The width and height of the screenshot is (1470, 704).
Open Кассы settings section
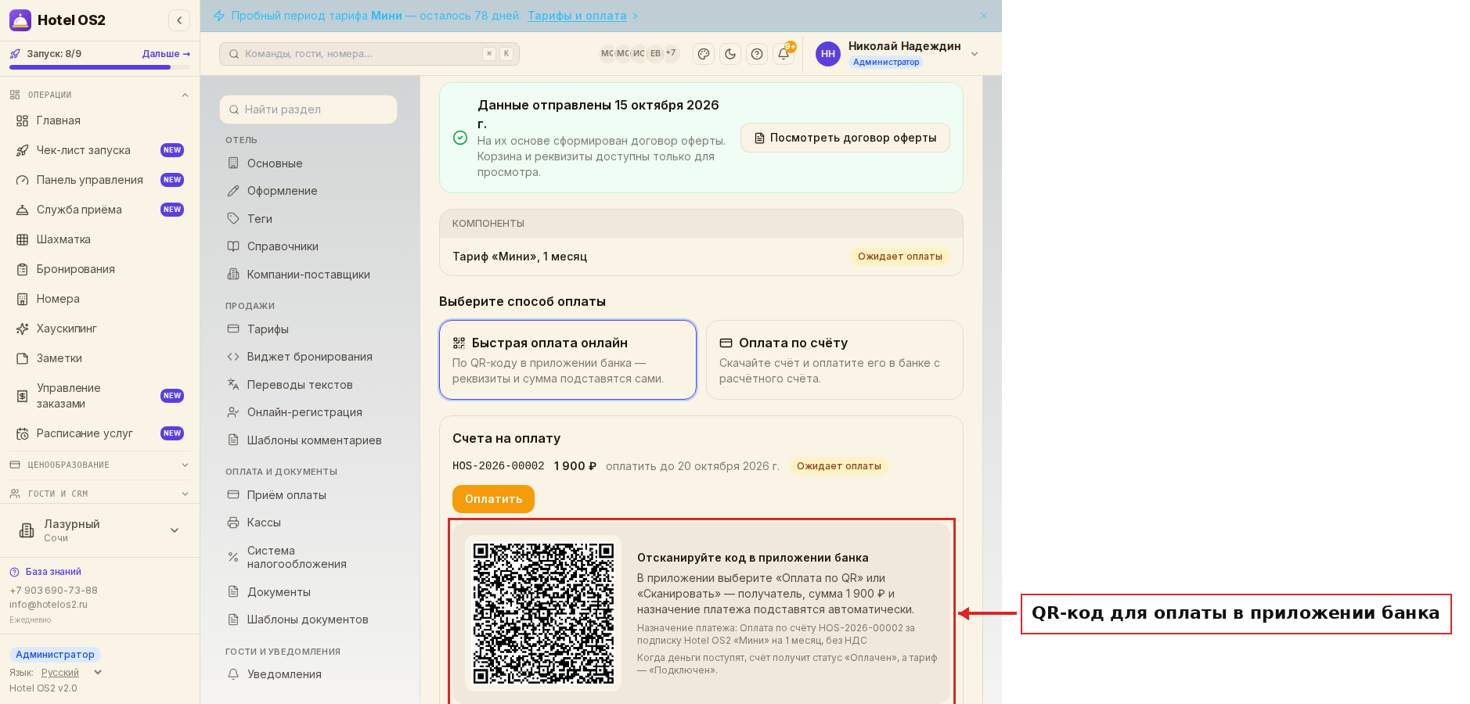pyautogui.click(x=308, y=523)
